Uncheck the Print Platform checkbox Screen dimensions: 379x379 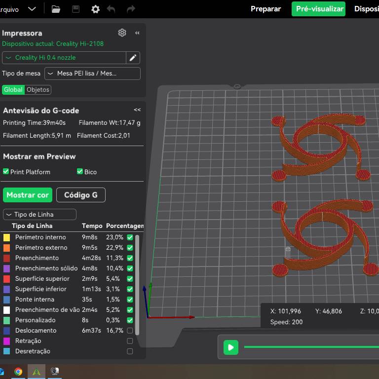pyautogui.click(x=6, y=172)
